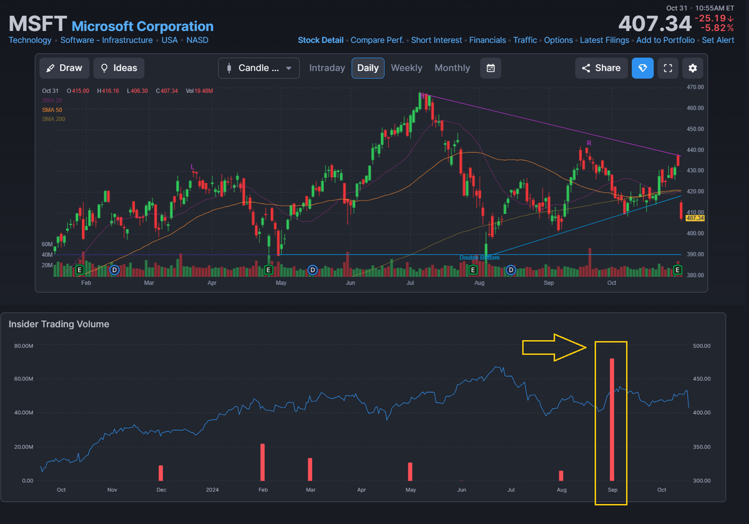Click the Insider Trading Volume heading

[59, 324]
